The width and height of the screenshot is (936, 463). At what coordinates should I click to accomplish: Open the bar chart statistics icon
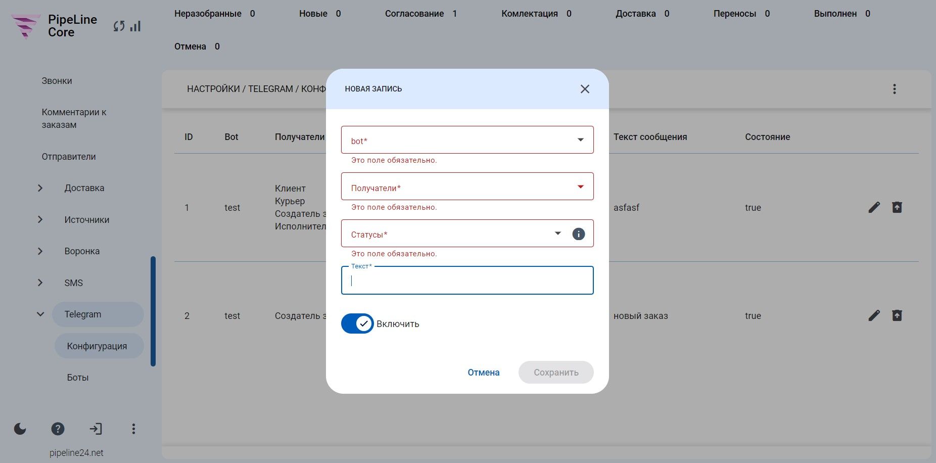click(x=135, y=26)
